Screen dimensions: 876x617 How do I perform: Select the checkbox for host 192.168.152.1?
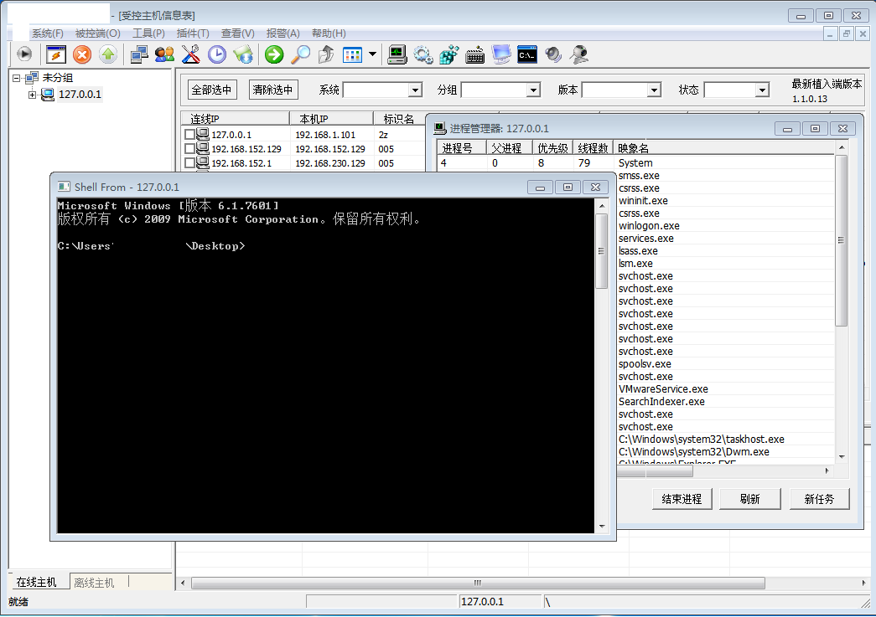[189, 163]
